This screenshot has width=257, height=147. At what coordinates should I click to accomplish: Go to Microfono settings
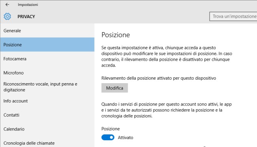[47, 73]
